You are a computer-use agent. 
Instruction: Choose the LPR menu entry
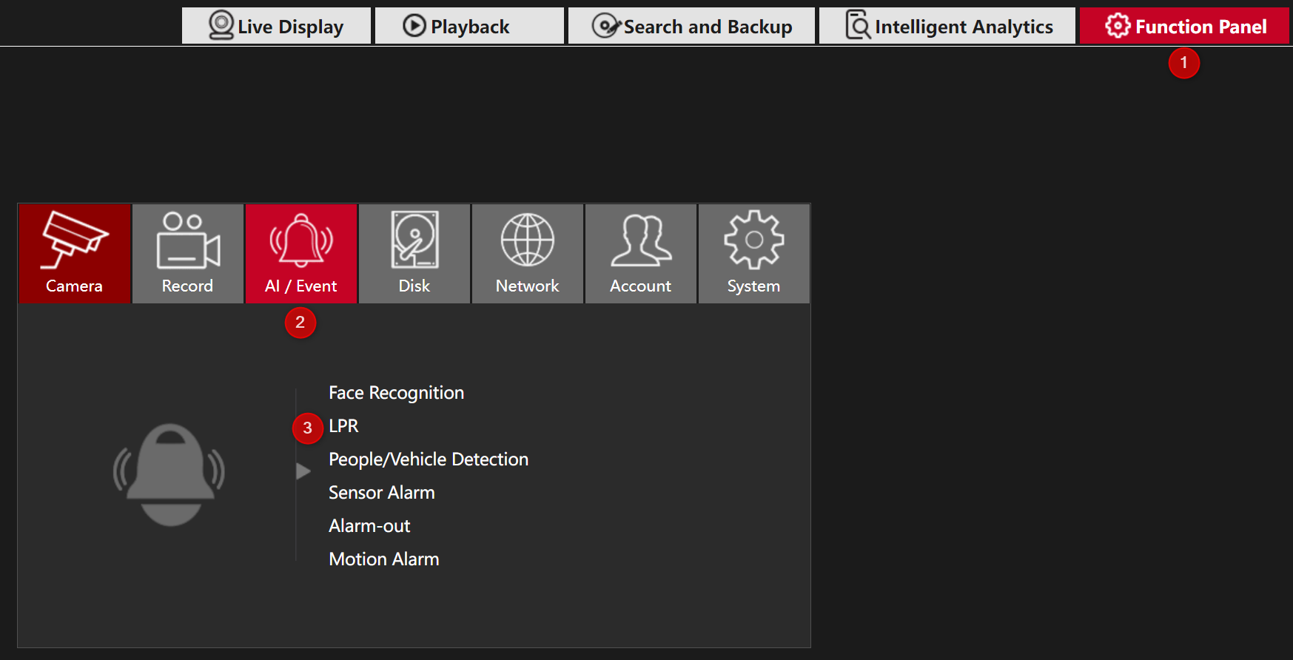point(343,426)
